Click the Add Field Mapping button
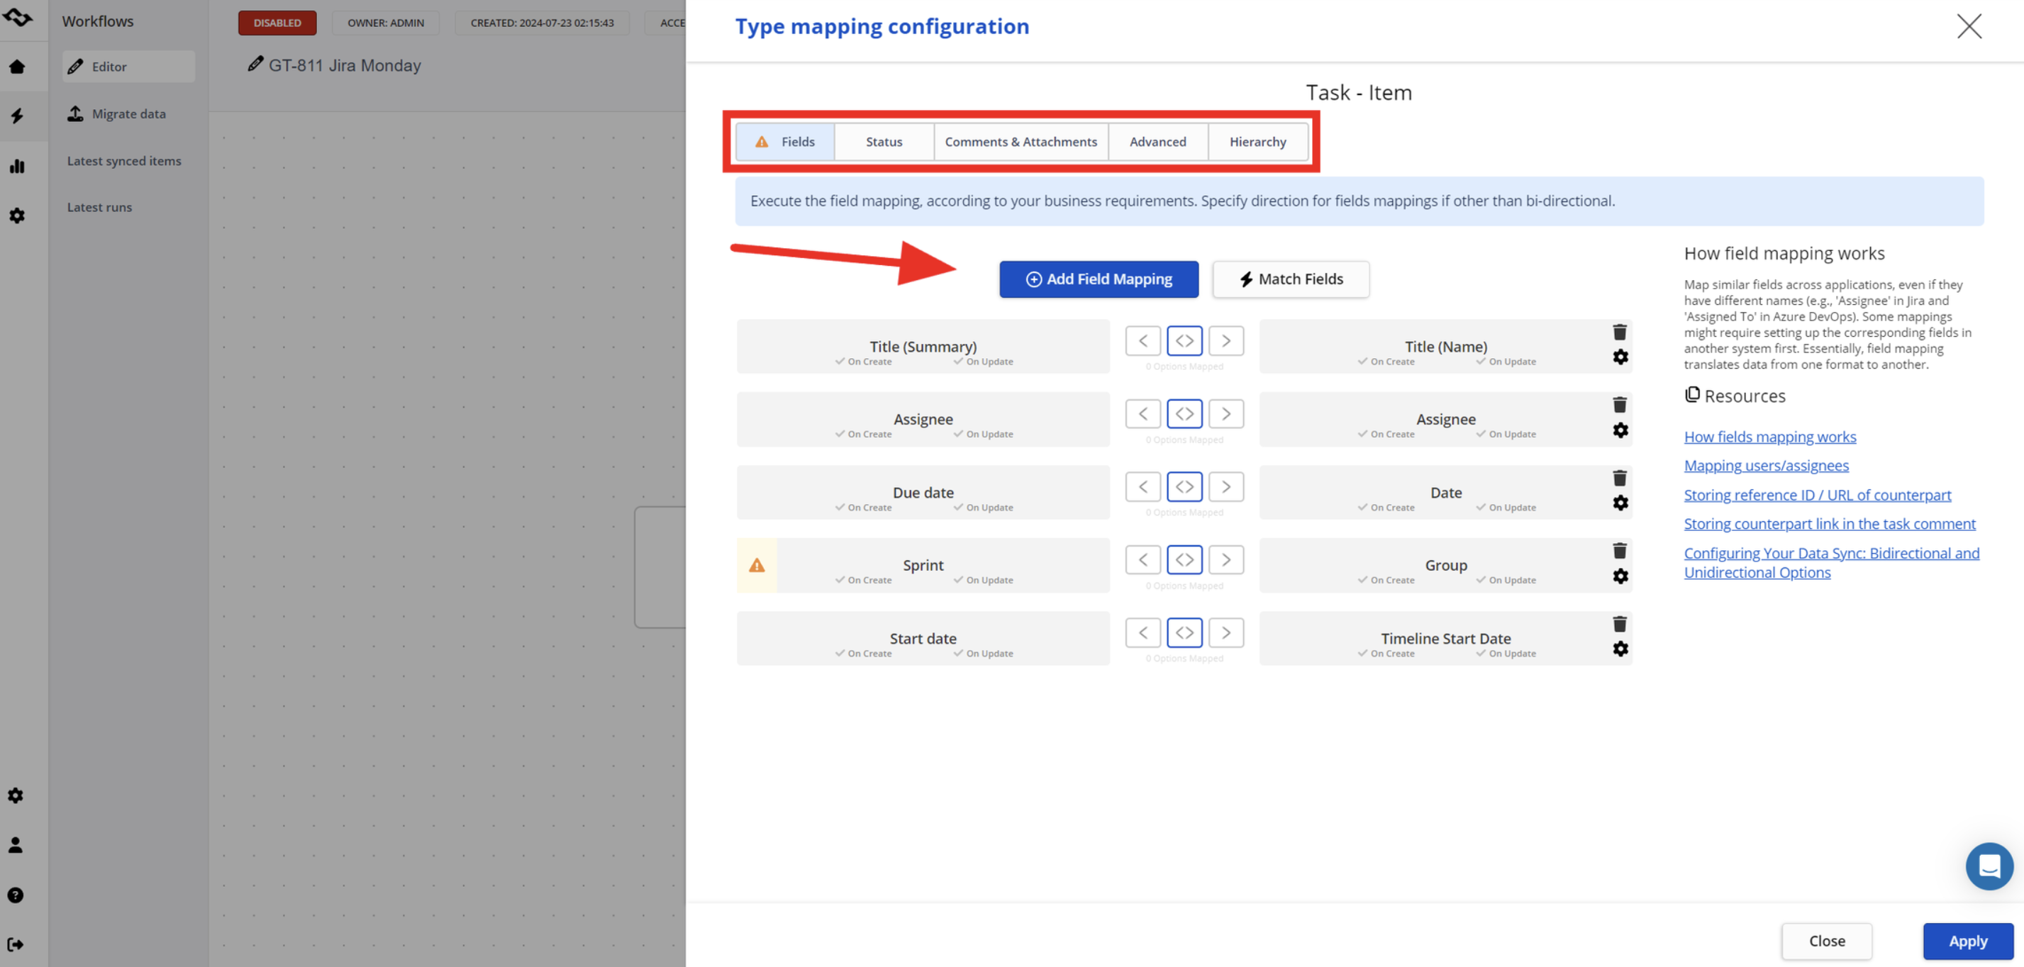Image resolution: width=2024 pixels, height=967 pixels. coord(1099,279)
